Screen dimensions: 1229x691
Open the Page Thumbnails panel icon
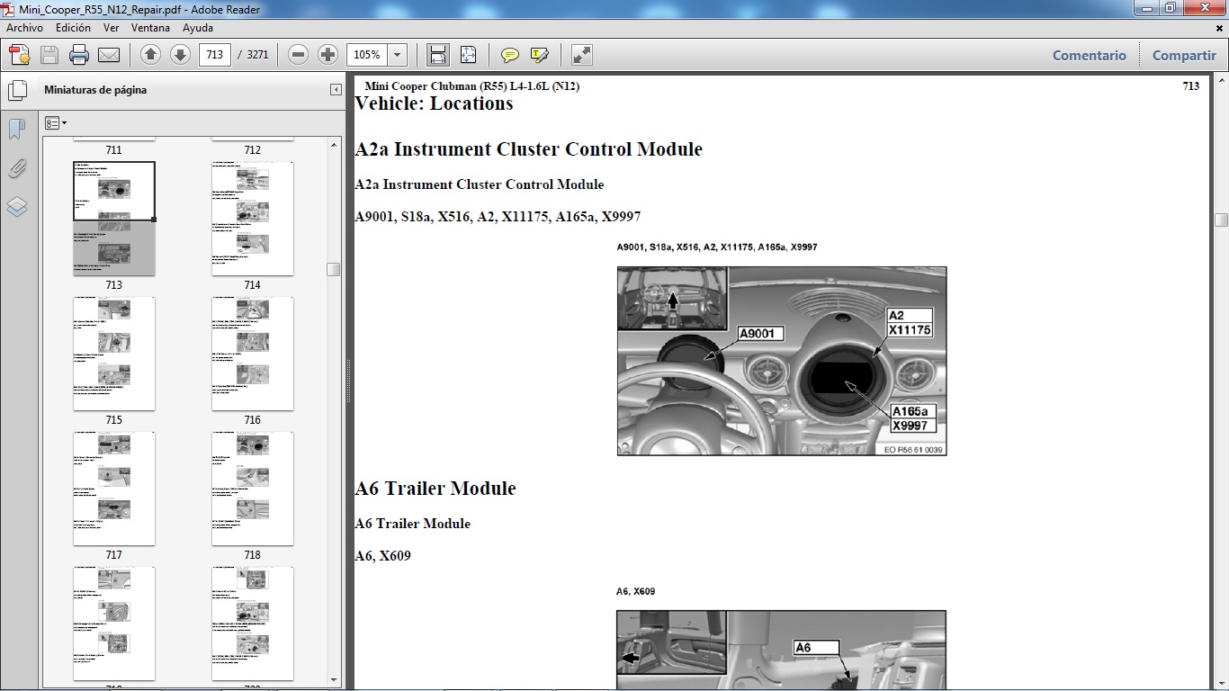click(17, 90)
